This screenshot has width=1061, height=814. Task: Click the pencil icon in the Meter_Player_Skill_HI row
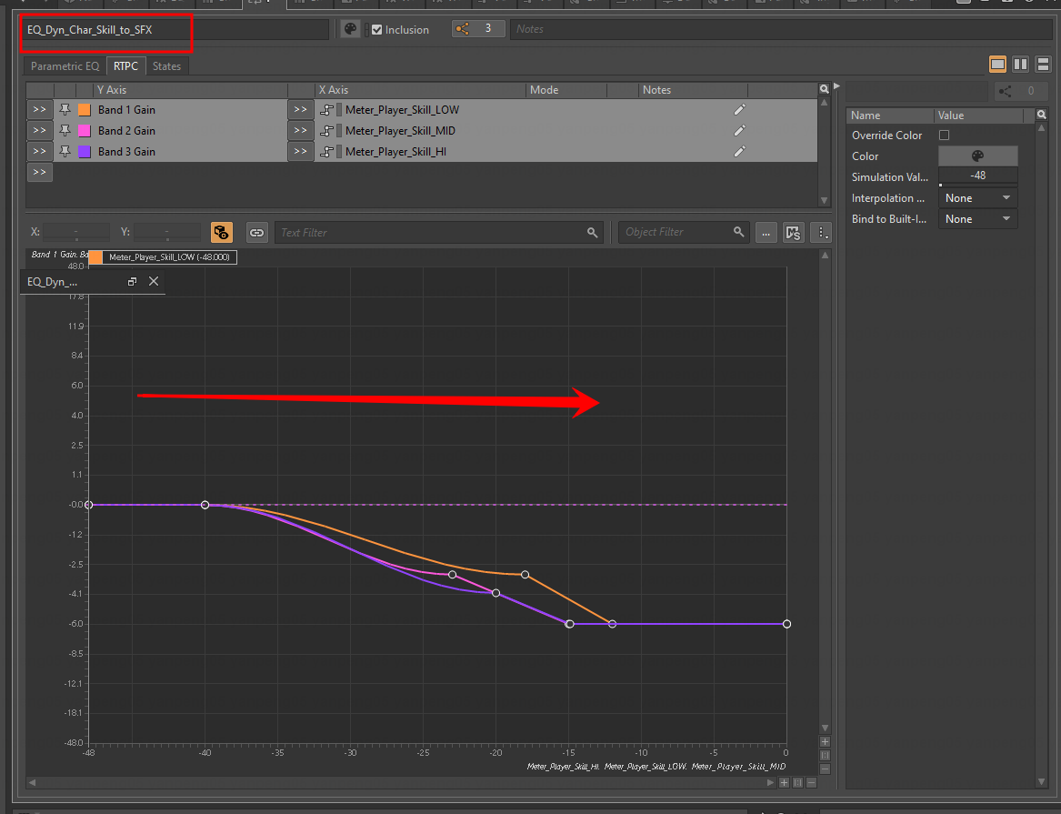click(739, 152)
